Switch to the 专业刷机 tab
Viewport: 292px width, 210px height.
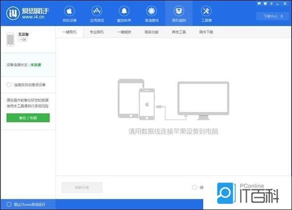pyautogui.click(x=97, y=32)
